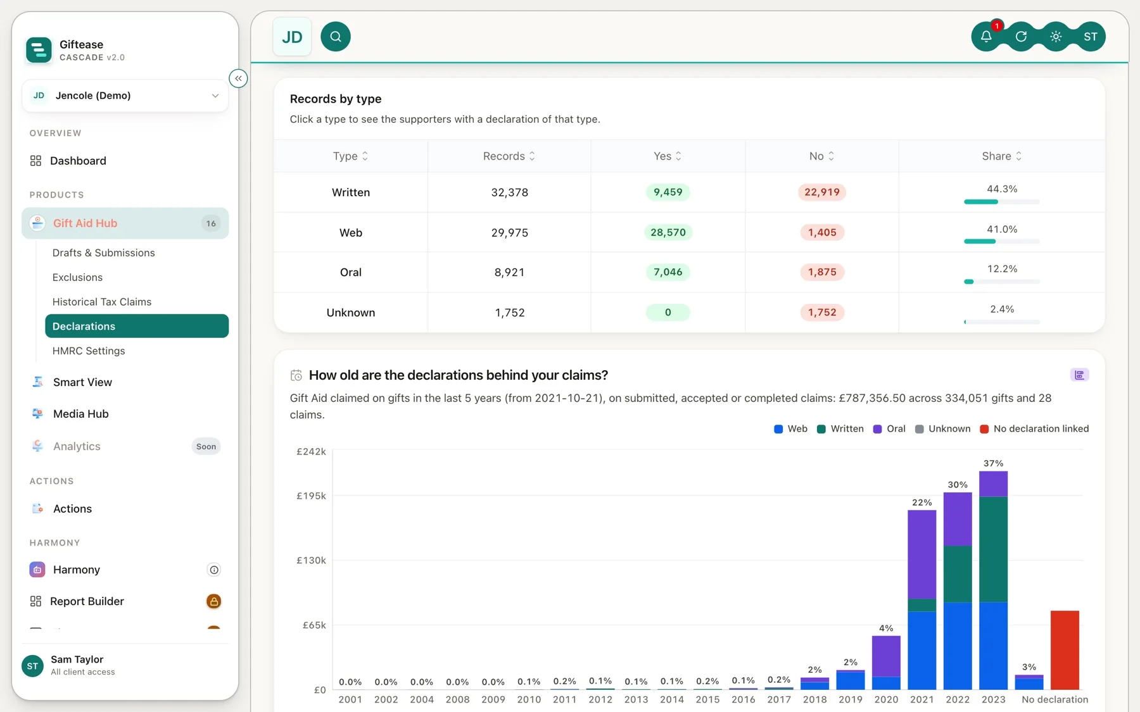Toggle Written series in chart legend
This screenshot has height=712, width=1140.
coord(840,428)
